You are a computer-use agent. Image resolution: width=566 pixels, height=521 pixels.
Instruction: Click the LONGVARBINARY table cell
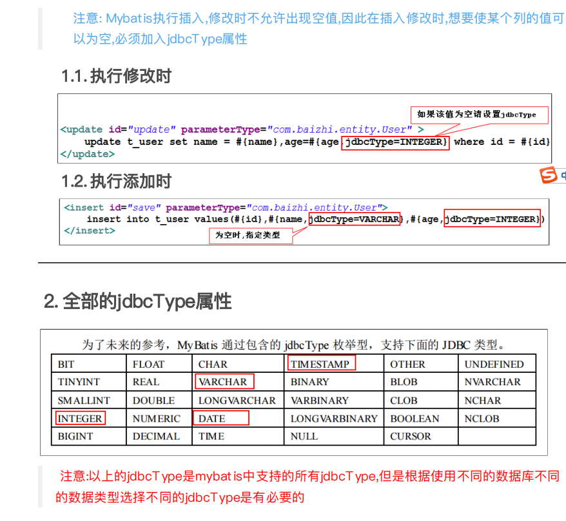[x=334, y=418]
